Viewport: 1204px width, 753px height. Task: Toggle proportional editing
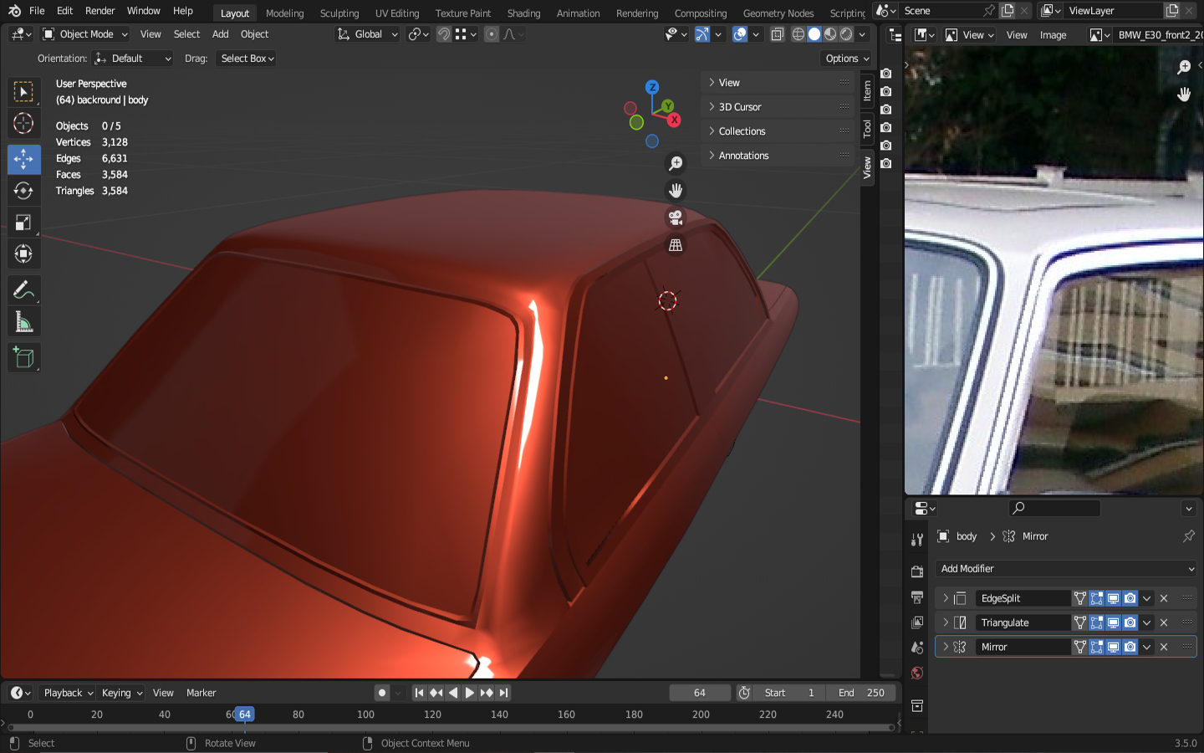click(x=492, y=34)
